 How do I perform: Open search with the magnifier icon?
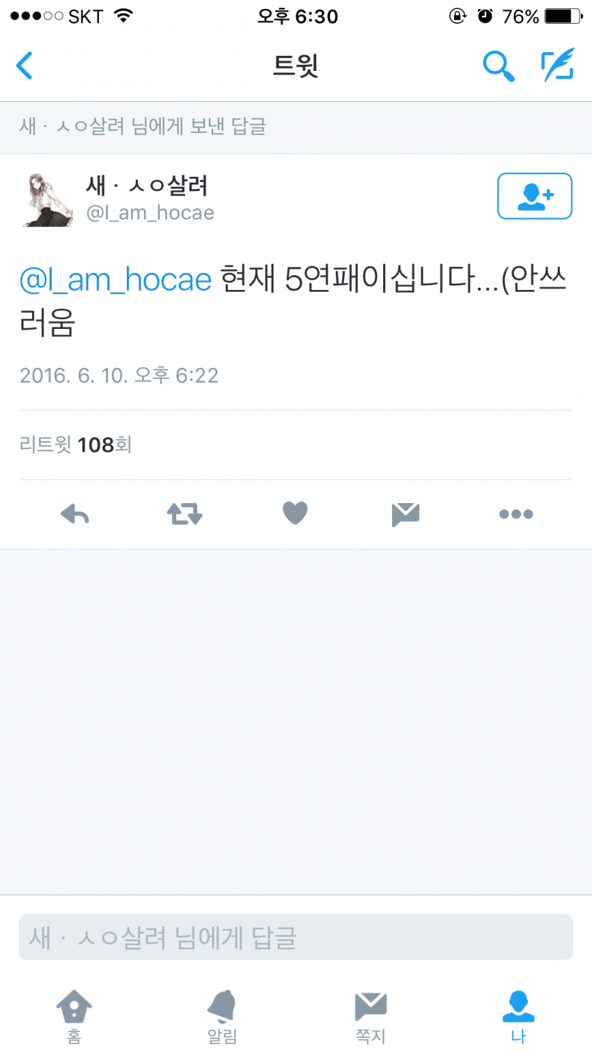(x=499, y=66)
